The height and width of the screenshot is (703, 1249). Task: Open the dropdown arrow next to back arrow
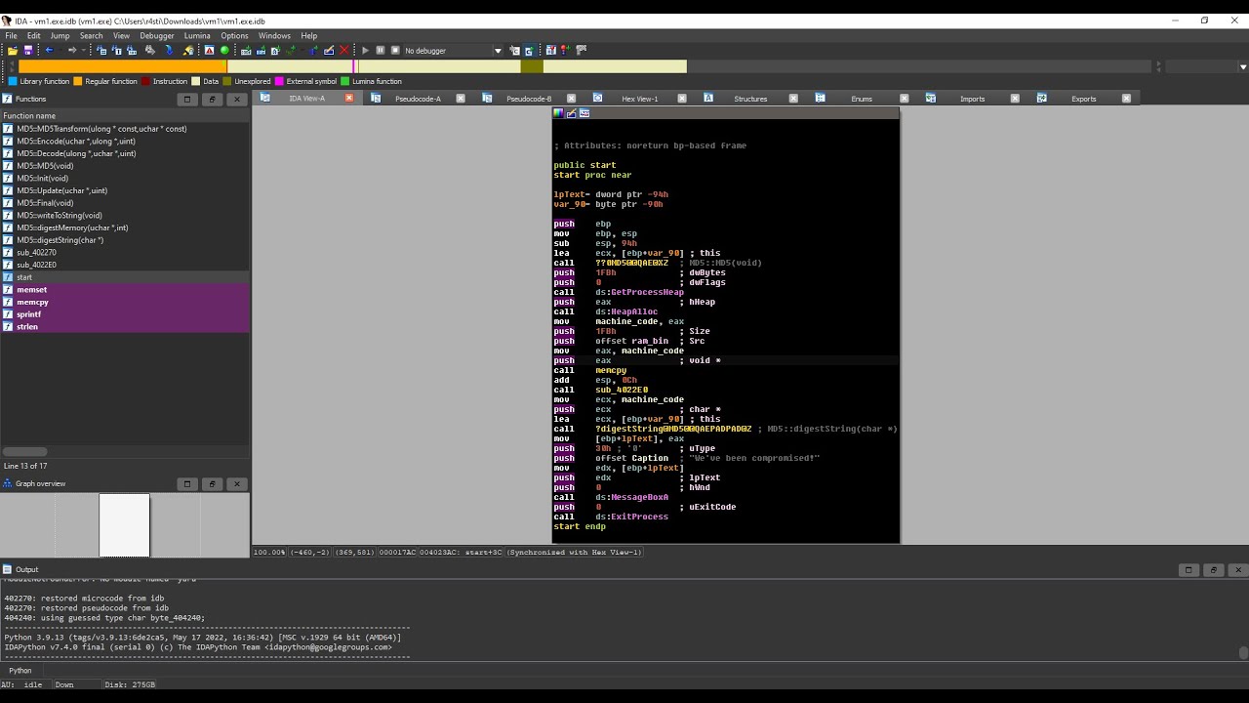(60, 50)
